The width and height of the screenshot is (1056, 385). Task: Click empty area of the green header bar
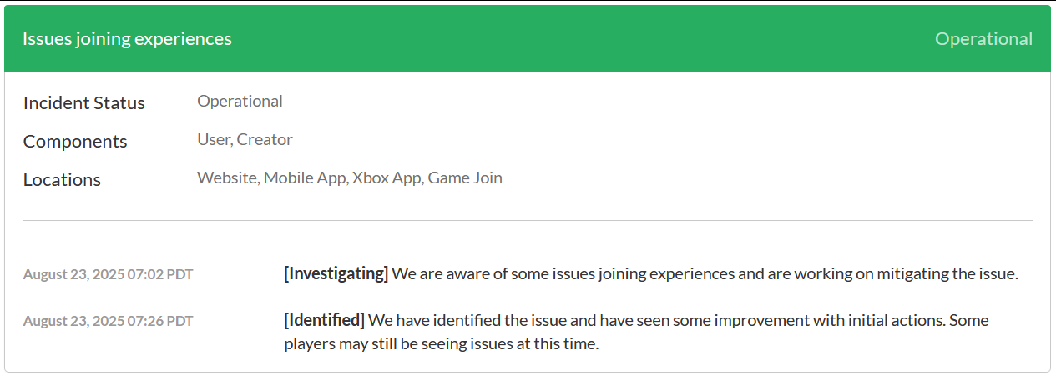(584, 39)
